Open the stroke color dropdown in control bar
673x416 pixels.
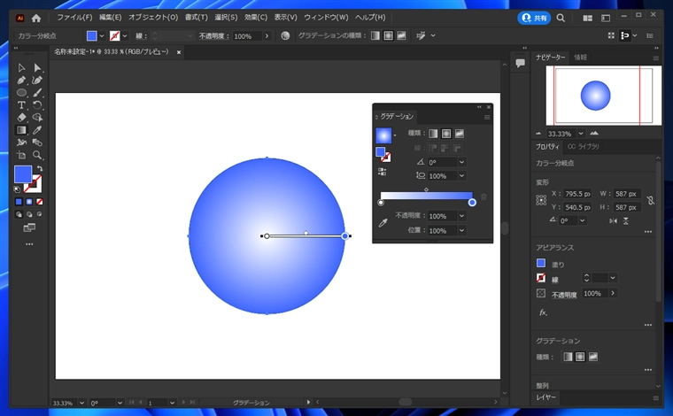[x=125, y=36]
